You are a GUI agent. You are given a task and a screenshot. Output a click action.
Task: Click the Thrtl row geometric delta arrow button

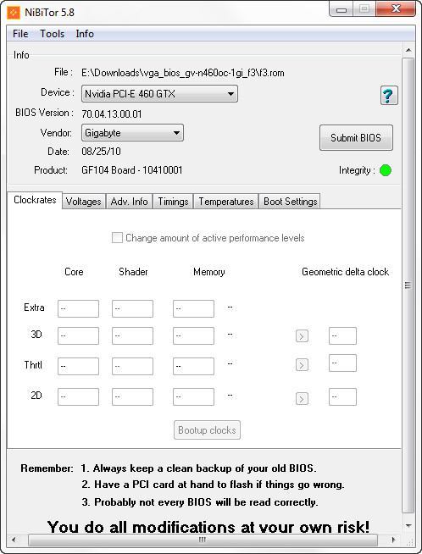point(302,364)
